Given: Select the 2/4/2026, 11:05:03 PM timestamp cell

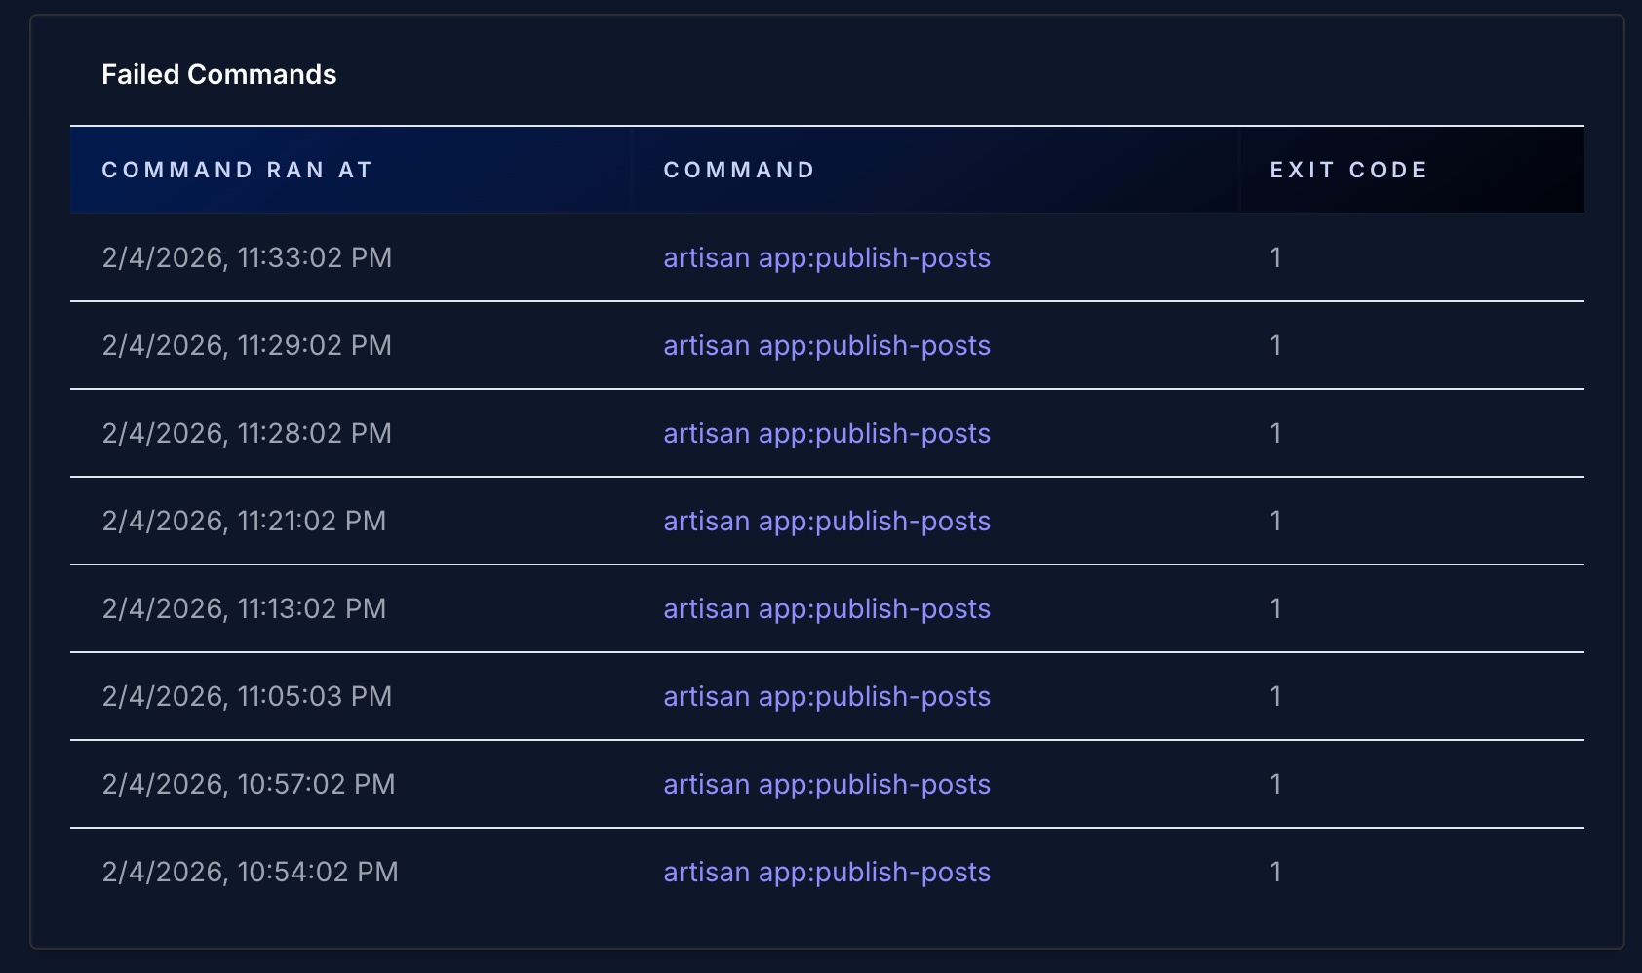Looking at the screenshot, I should (247, 696).
